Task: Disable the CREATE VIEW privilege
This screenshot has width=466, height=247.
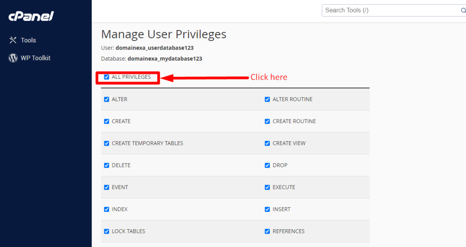Action: [x=267, y=143]
